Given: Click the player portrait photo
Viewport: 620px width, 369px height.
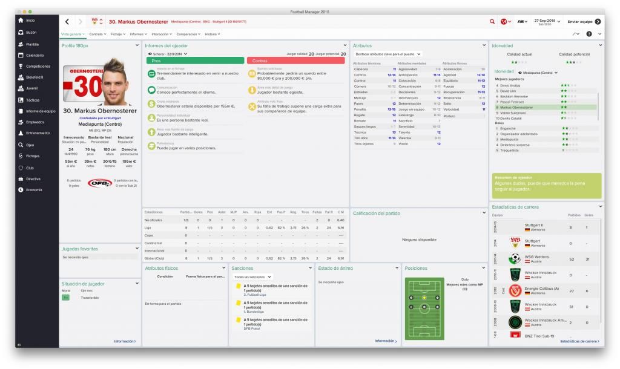Looking at the screenshot, I should [114, 82].
